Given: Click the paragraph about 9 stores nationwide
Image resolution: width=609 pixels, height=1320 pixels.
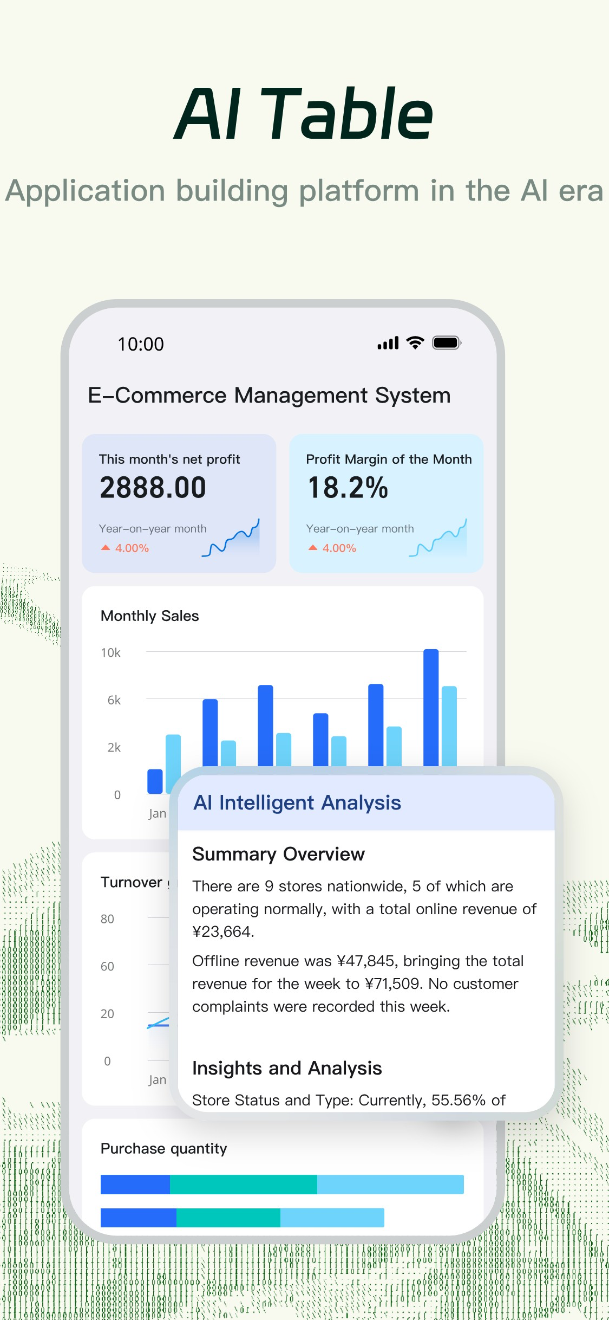Looking at the screenshot, I should point(364,909).
